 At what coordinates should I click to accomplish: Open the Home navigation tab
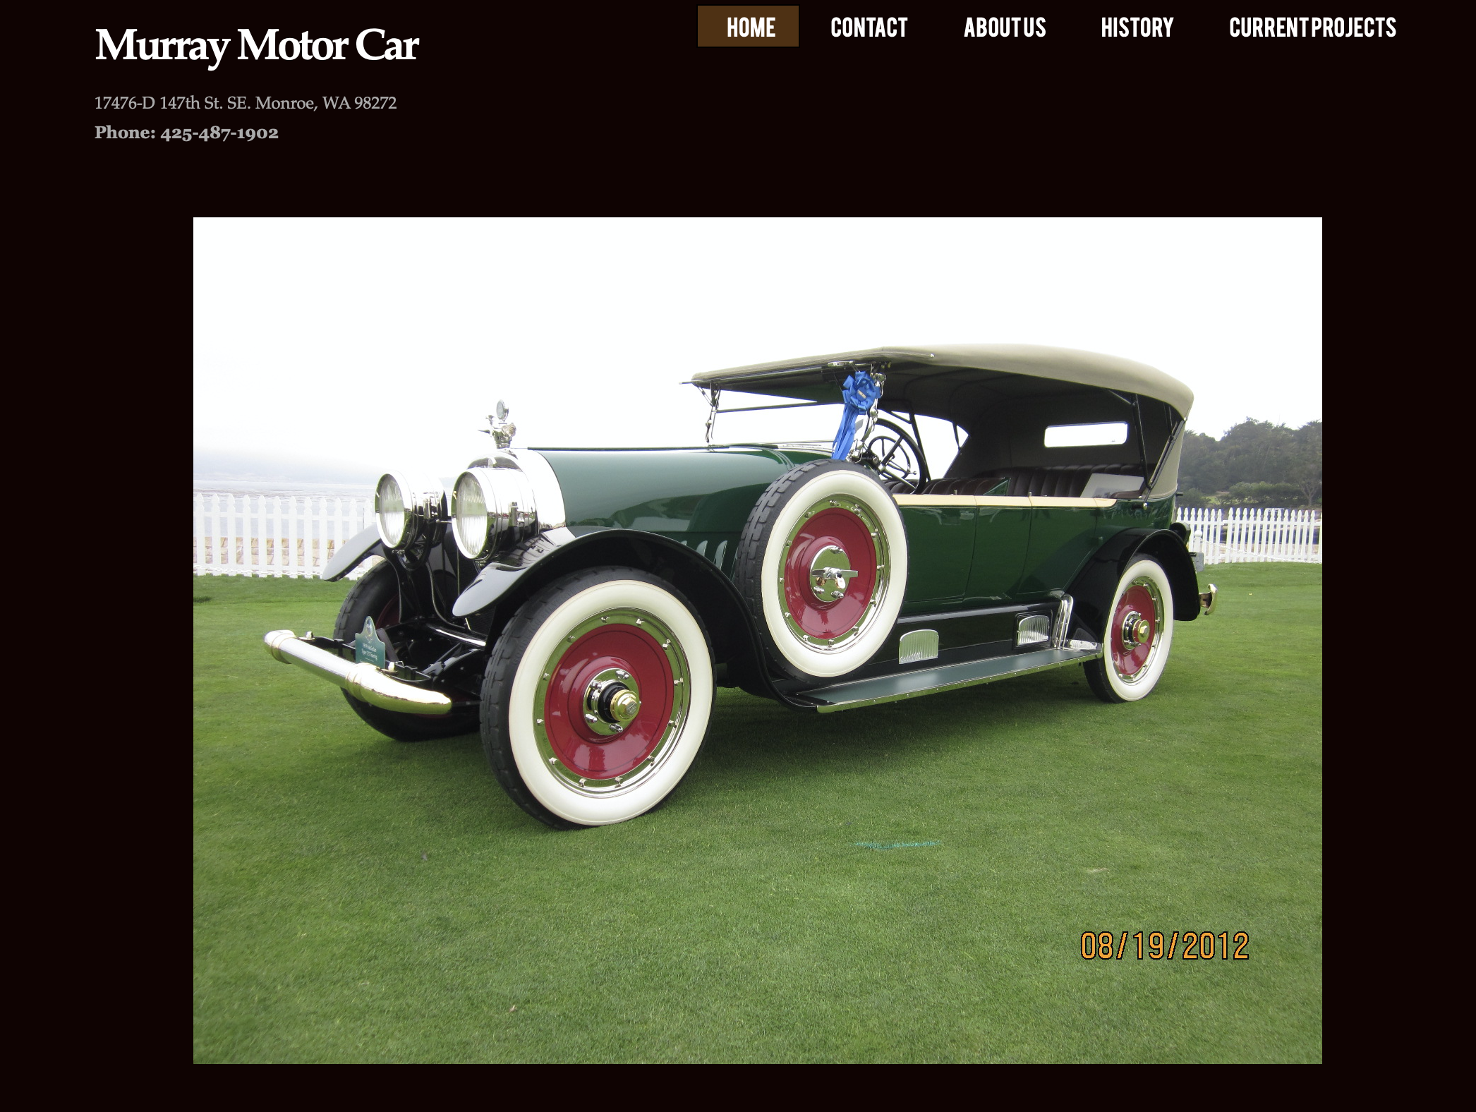click(x=748, y=27)
